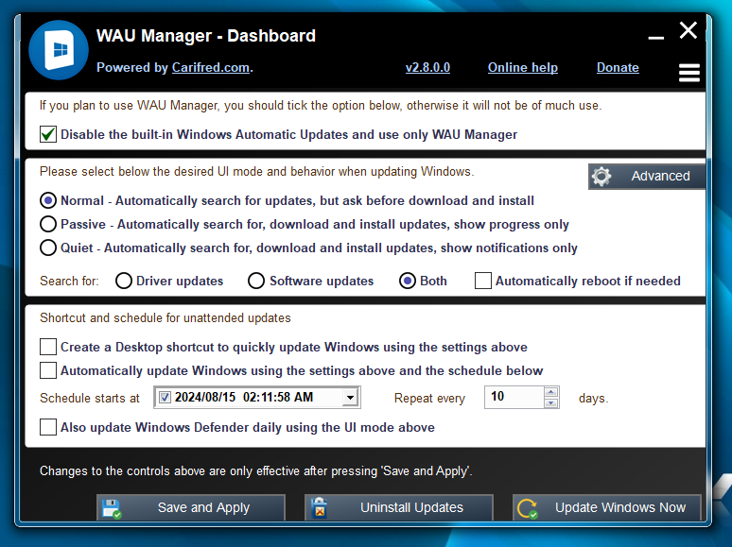Viewport: 732px width, 547px height.
Task: Select Quiet UI mode radio button
Action: [48, 248]
